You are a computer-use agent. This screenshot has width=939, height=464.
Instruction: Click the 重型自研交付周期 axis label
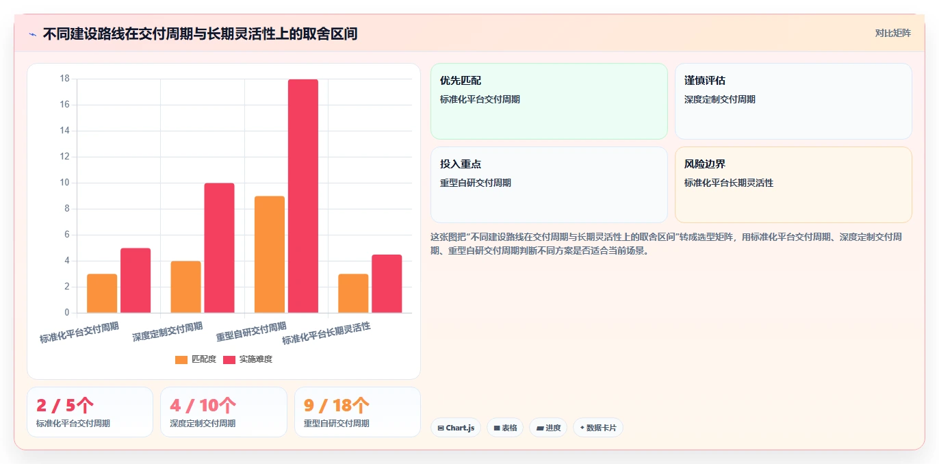point(251,331)
